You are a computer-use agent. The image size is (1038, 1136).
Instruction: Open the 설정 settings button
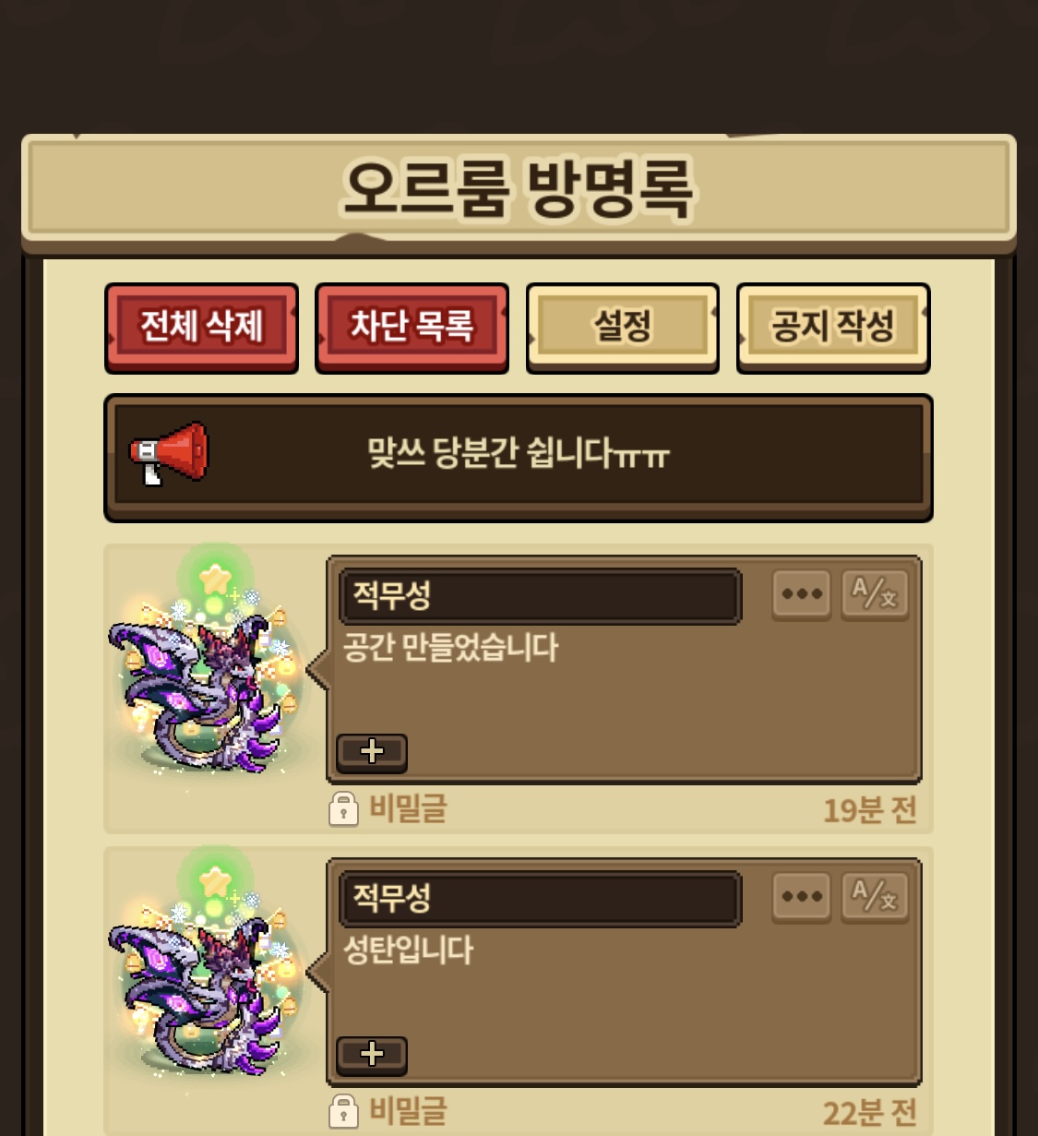tap(622, 328)
